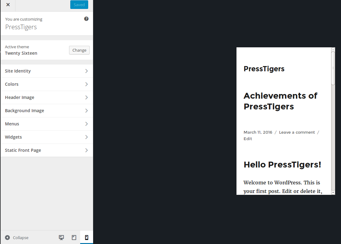Expand the Background Image chevron arrow
The image size is (341, 244).
[x=87, y=111]
